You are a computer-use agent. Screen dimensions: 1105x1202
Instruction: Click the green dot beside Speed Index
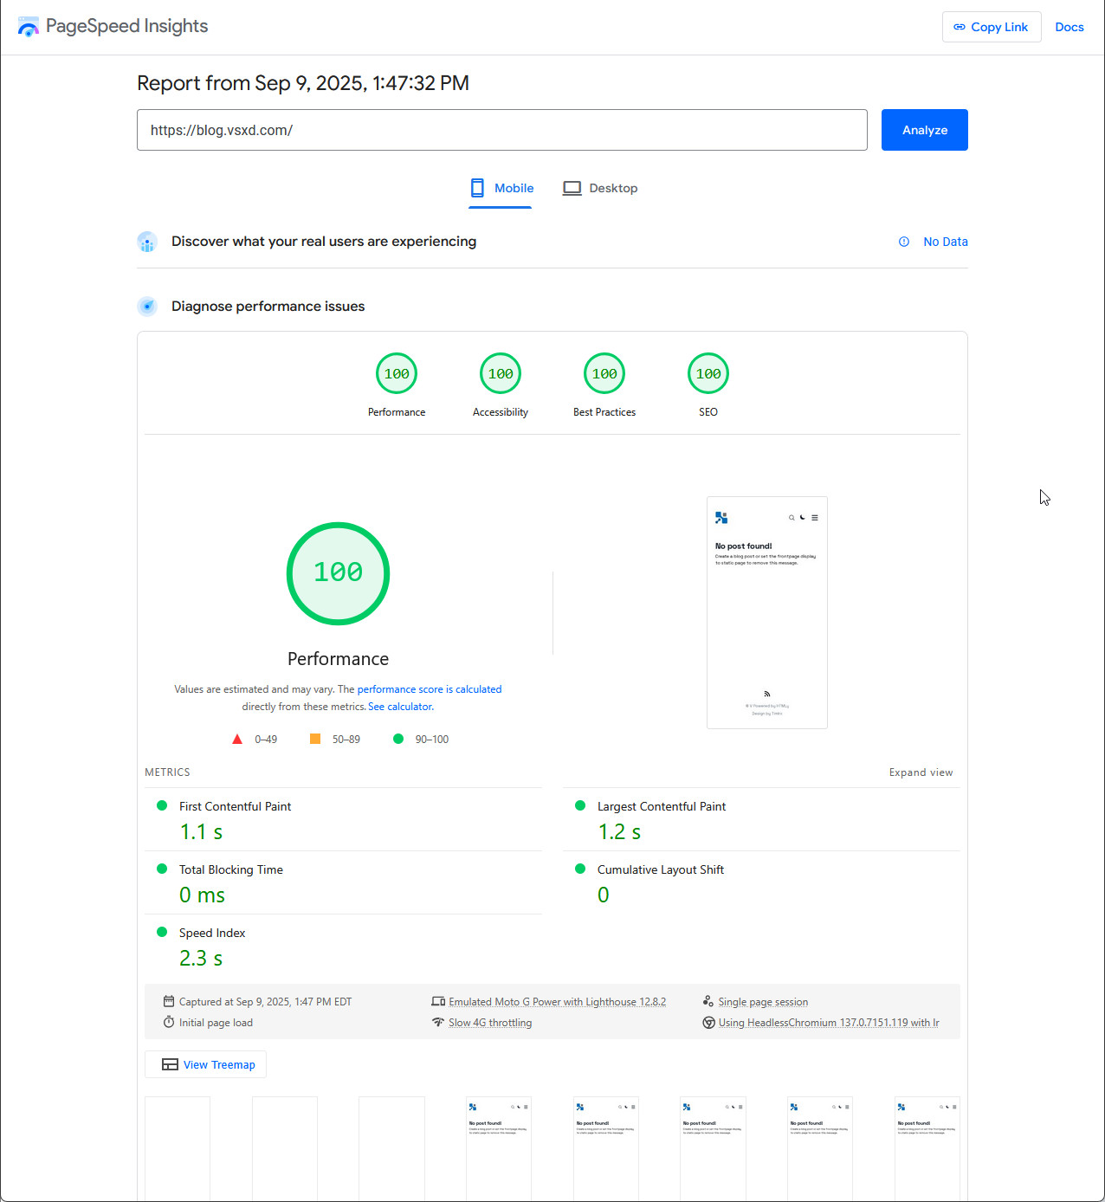(162, 932)
